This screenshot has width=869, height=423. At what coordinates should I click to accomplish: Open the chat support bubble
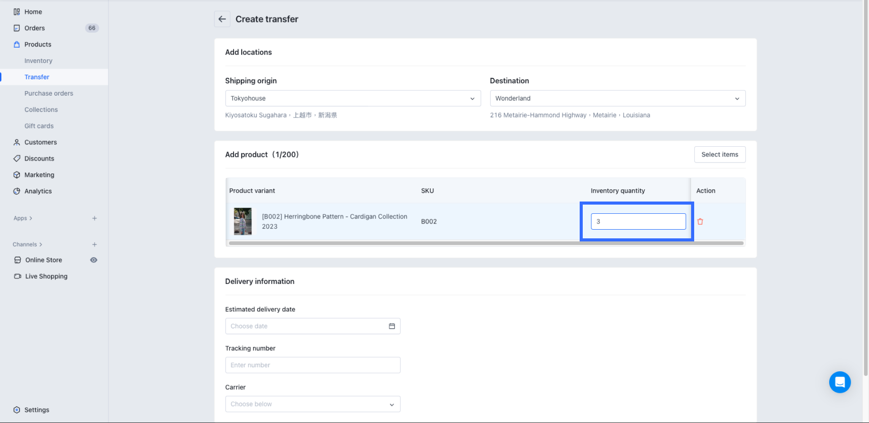point(839,382)
